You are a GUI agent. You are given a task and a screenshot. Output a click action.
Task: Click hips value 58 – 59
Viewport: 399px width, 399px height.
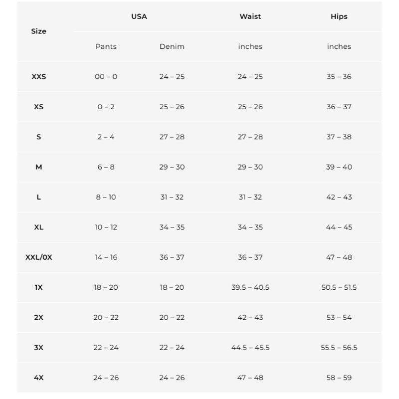click(x=339, y=378)
